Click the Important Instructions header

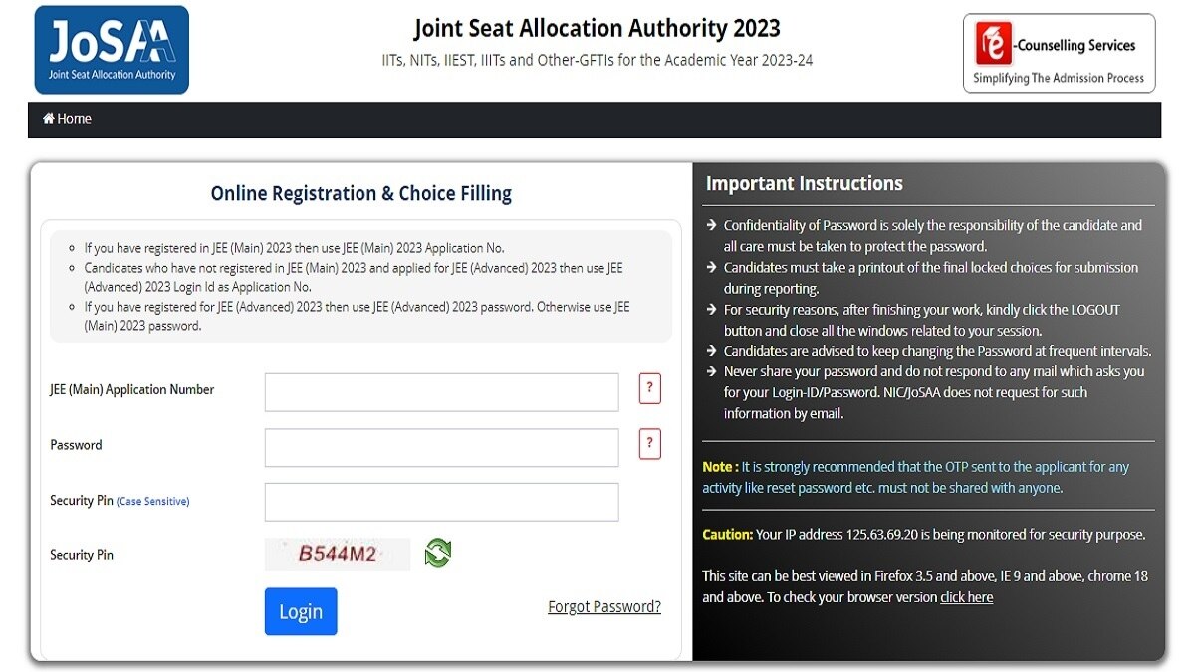(807, 183)
